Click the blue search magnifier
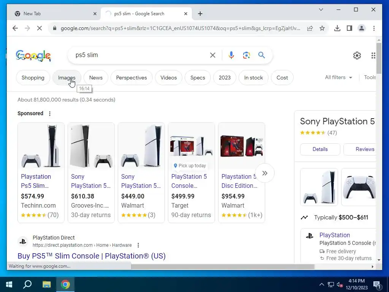Image resolution: width=389 pixels, height=292 pixels. [261, 55]
